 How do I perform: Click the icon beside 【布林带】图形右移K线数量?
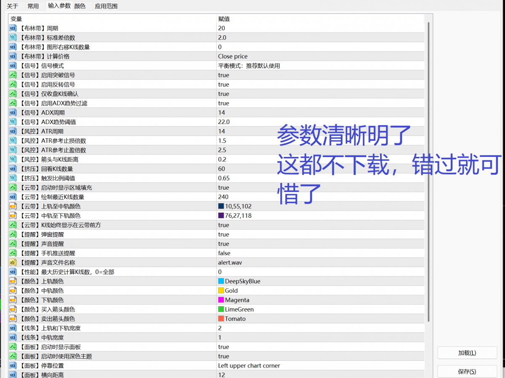click(13, 47)
